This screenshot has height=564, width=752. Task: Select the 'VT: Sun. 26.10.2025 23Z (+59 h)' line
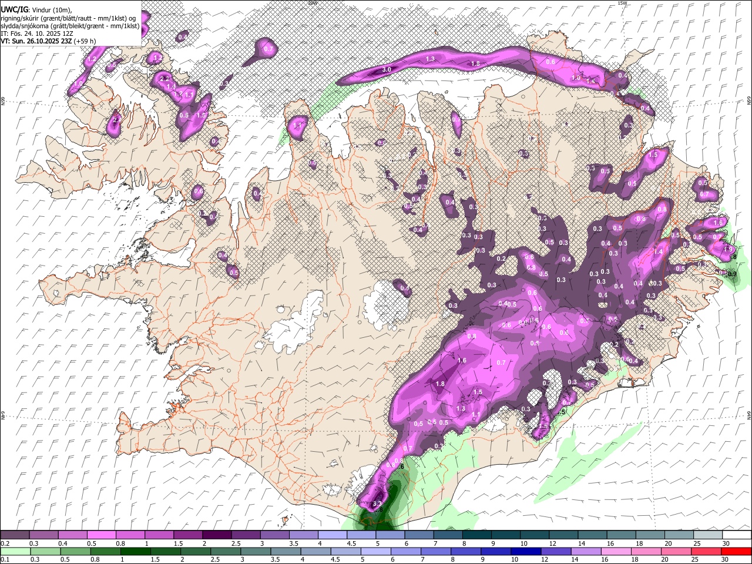[x=48, y=41]
